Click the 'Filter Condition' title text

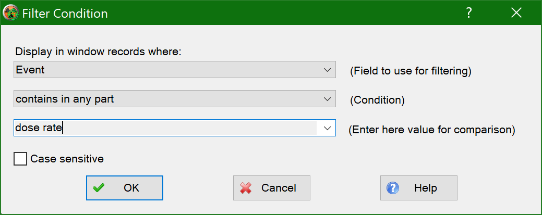(x=65, y=14)
